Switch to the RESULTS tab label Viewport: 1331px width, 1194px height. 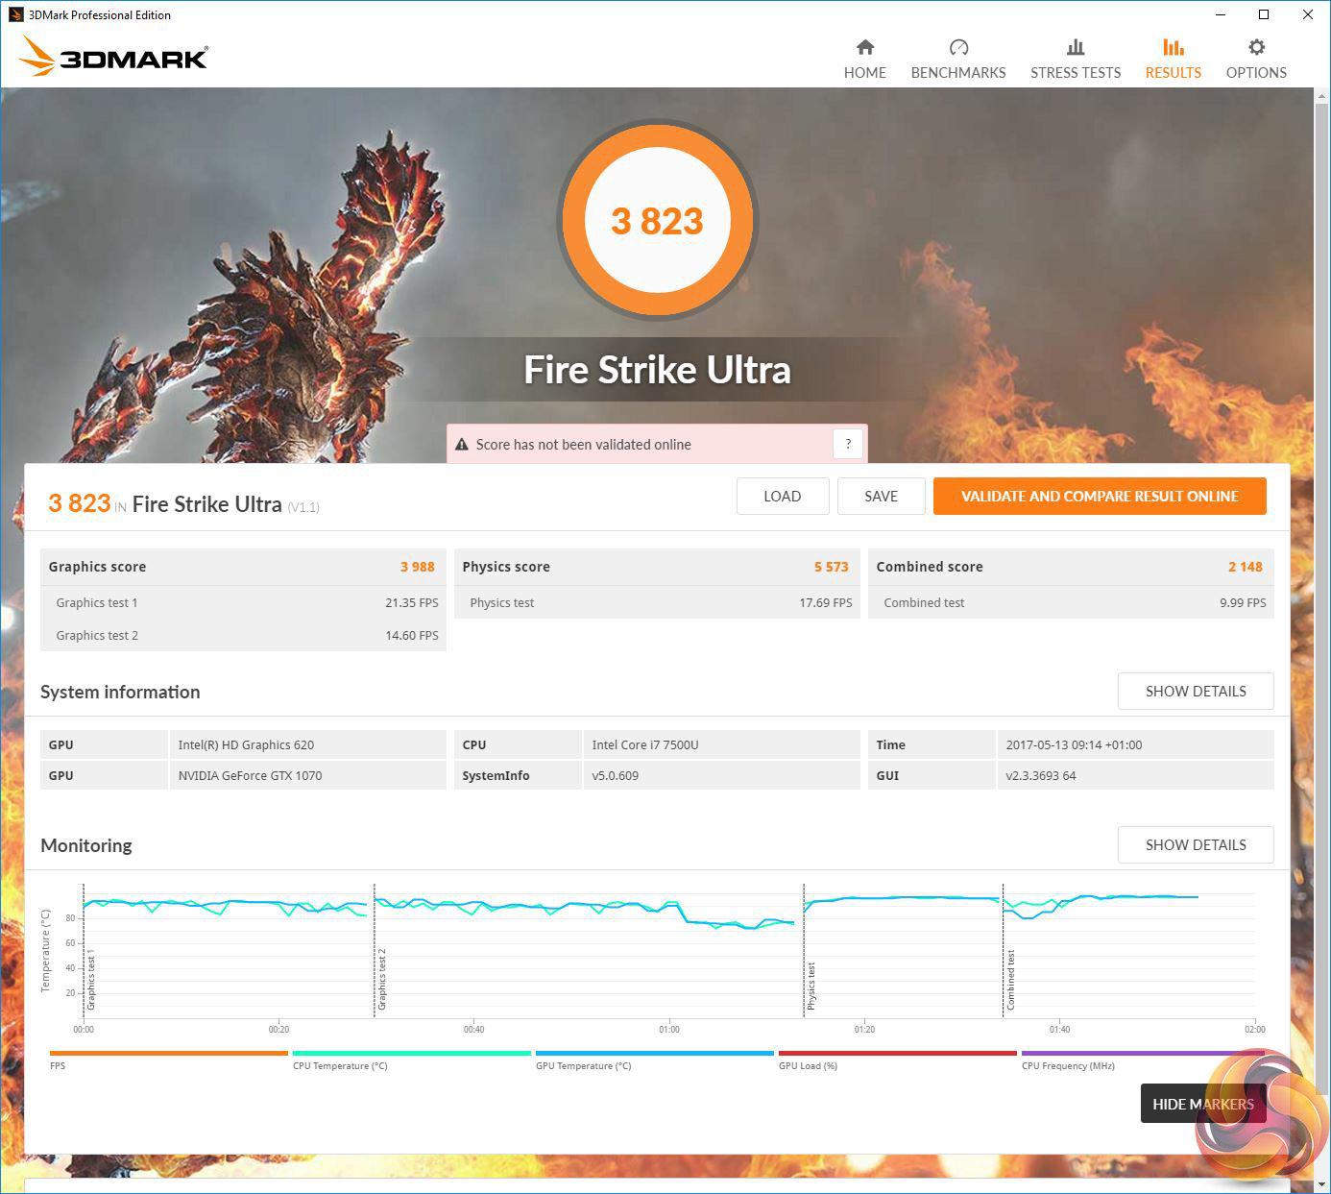[x=1174, y=73]
